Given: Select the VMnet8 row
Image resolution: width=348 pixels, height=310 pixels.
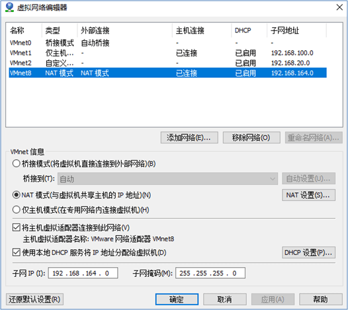Looking at the screenshot, I should click(x=168, y=73).
